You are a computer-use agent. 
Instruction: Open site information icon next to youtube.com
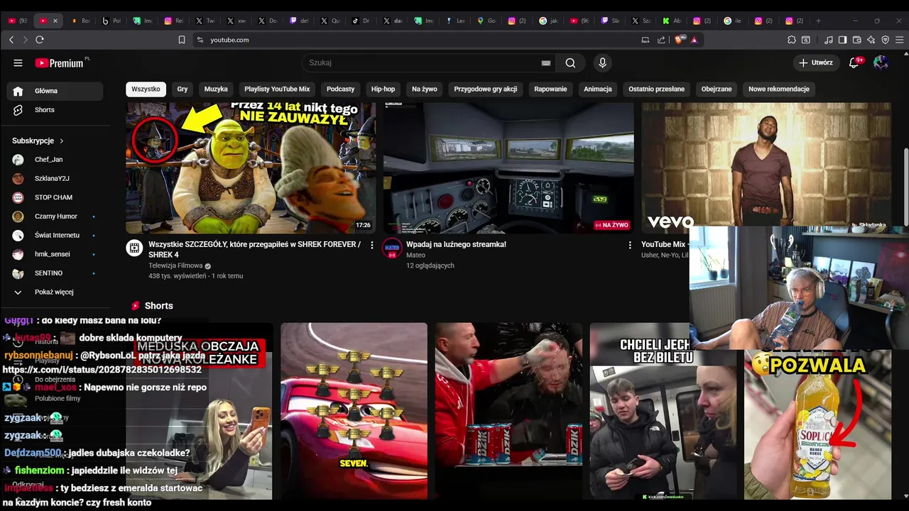200,40
